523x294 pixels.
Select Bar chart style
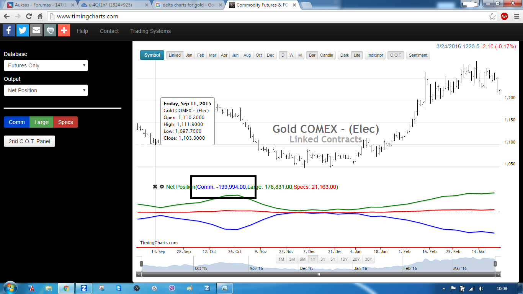coord(312,55)
